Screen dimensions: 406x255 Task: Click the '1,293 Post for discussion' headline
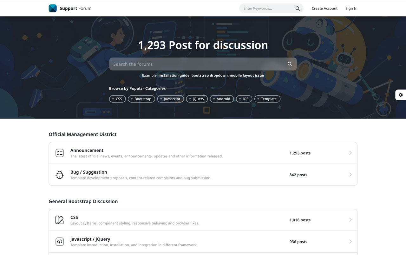coord(203,45)
